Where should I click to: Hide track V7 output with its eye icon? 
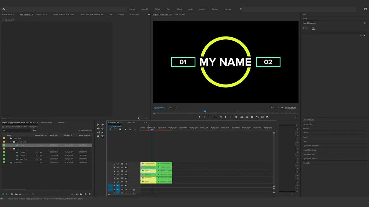click(126, 164)
